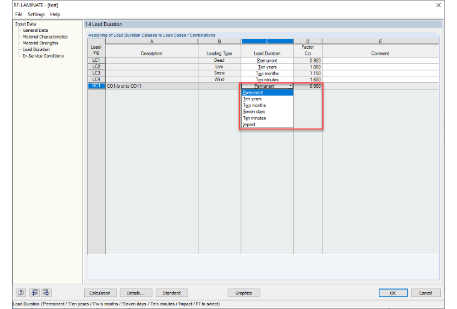The image size is (457, 309).
Task: Open the File menu
Action: [19, 14]
